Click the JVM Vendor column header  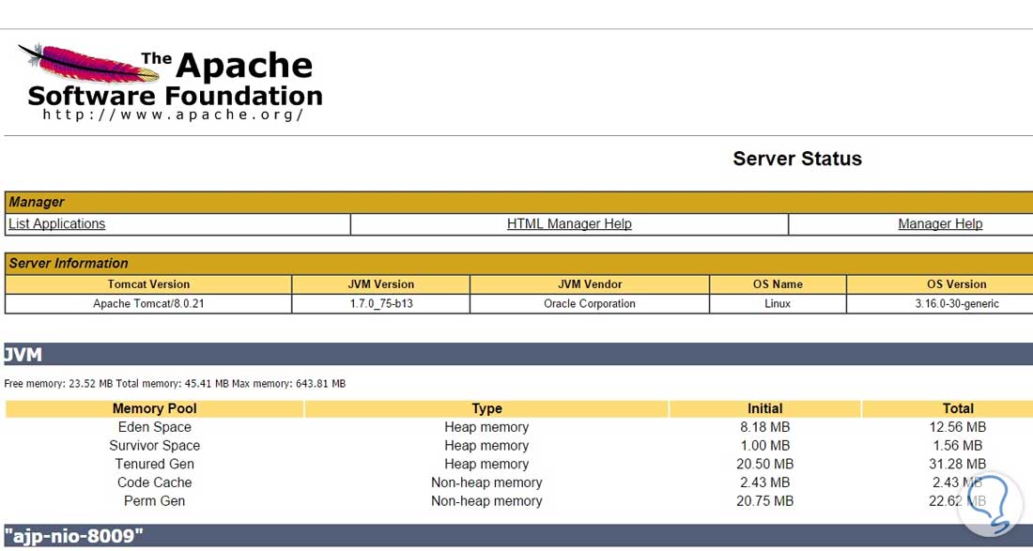[590, 284]
